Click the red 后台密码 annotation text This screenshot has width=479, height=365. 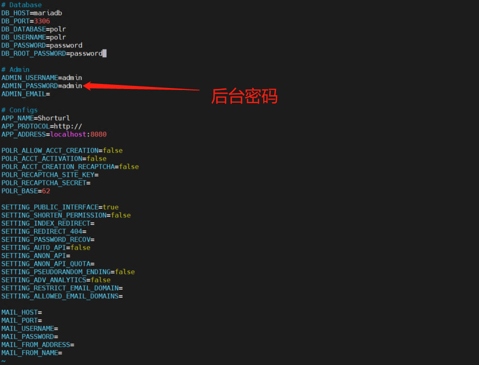click(245, 96)
